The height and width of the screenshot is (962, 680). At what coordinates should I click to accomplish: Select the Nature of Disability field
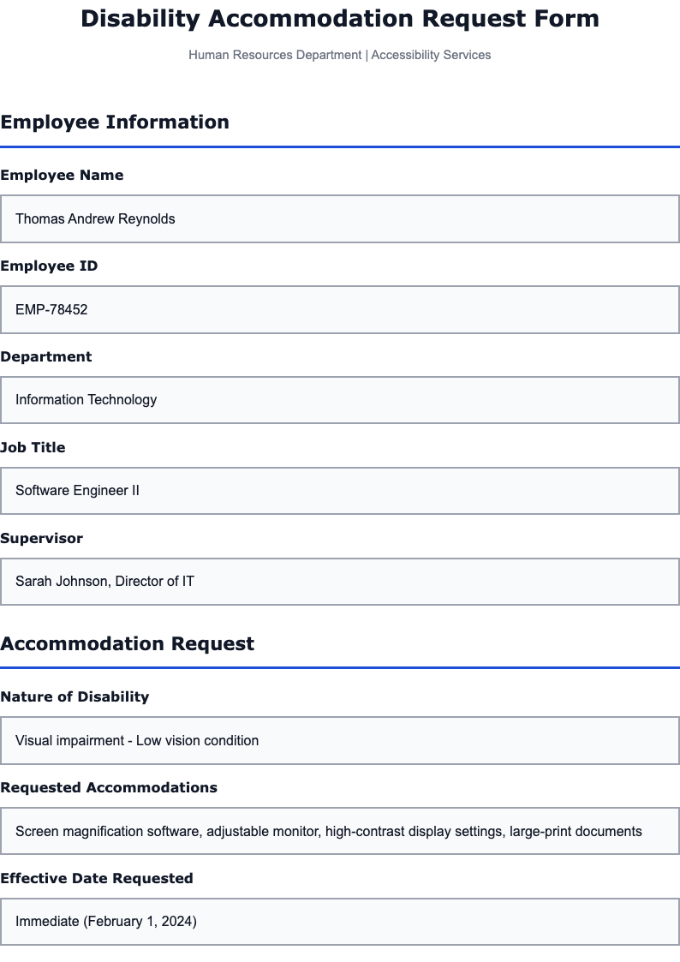[x=340, y=740]
